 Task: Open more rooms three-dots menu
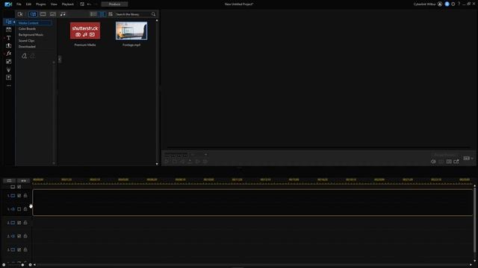[x=8, y=86]
